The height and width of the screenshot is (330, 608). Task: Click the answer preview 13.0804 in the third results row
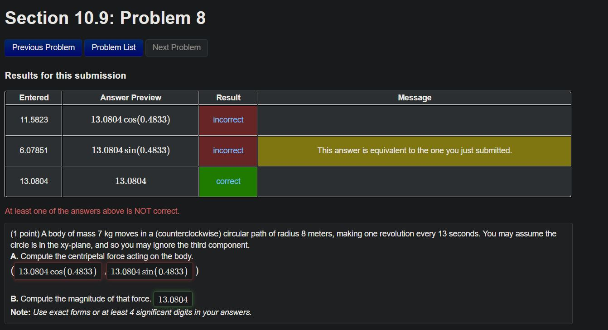(x=130, y=181)
